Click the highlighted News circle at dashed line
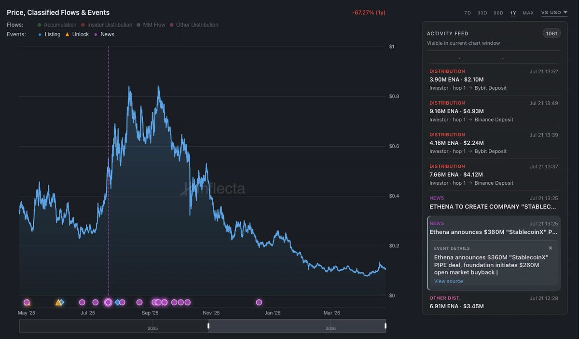 (108, 302)
